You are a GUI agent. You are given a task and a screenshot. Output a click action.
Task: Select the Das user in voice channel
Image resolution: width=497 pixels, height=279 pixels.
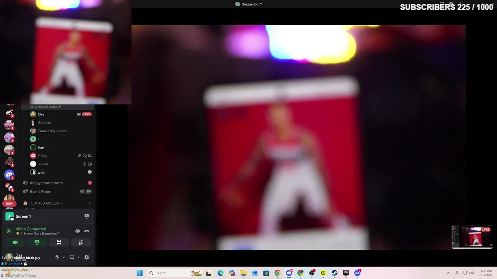(x=61, y=114)
